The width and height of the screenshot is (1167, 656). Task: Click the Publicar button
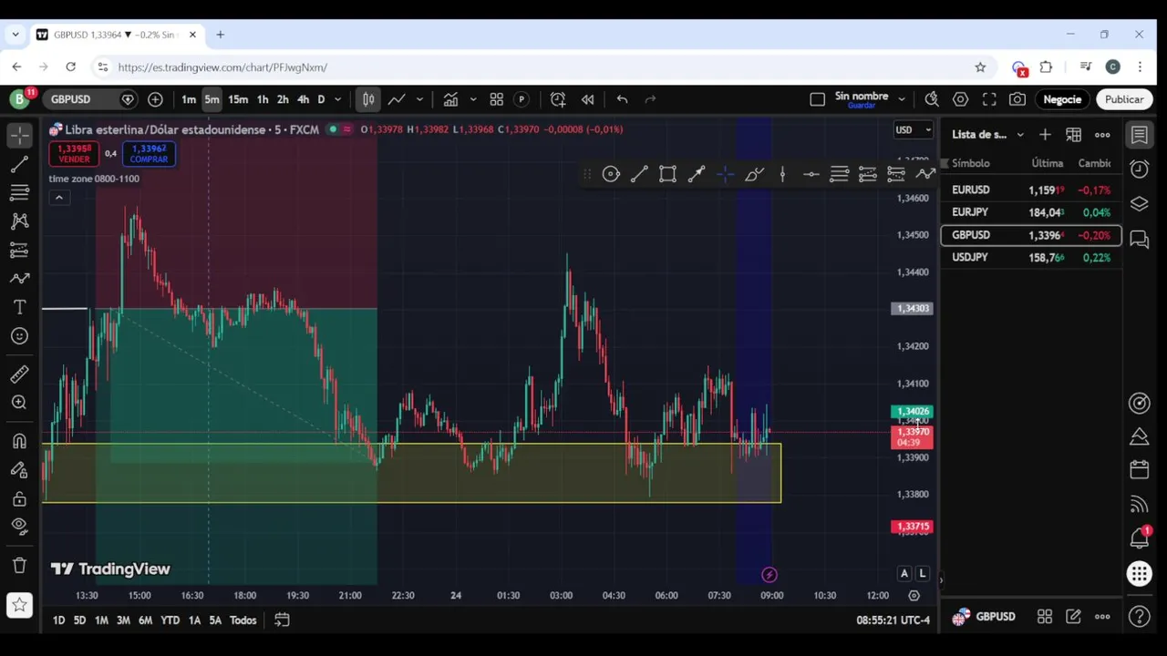[x=1124, y=99]
